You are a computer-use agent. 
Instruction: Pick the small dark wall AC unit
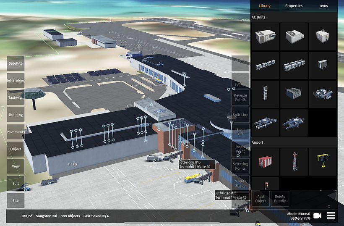pyautogui.click(x=323, y=66)
